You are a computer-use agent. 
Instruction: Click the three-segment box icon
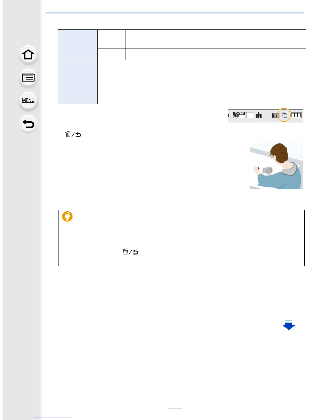click(x=296, y=115)
